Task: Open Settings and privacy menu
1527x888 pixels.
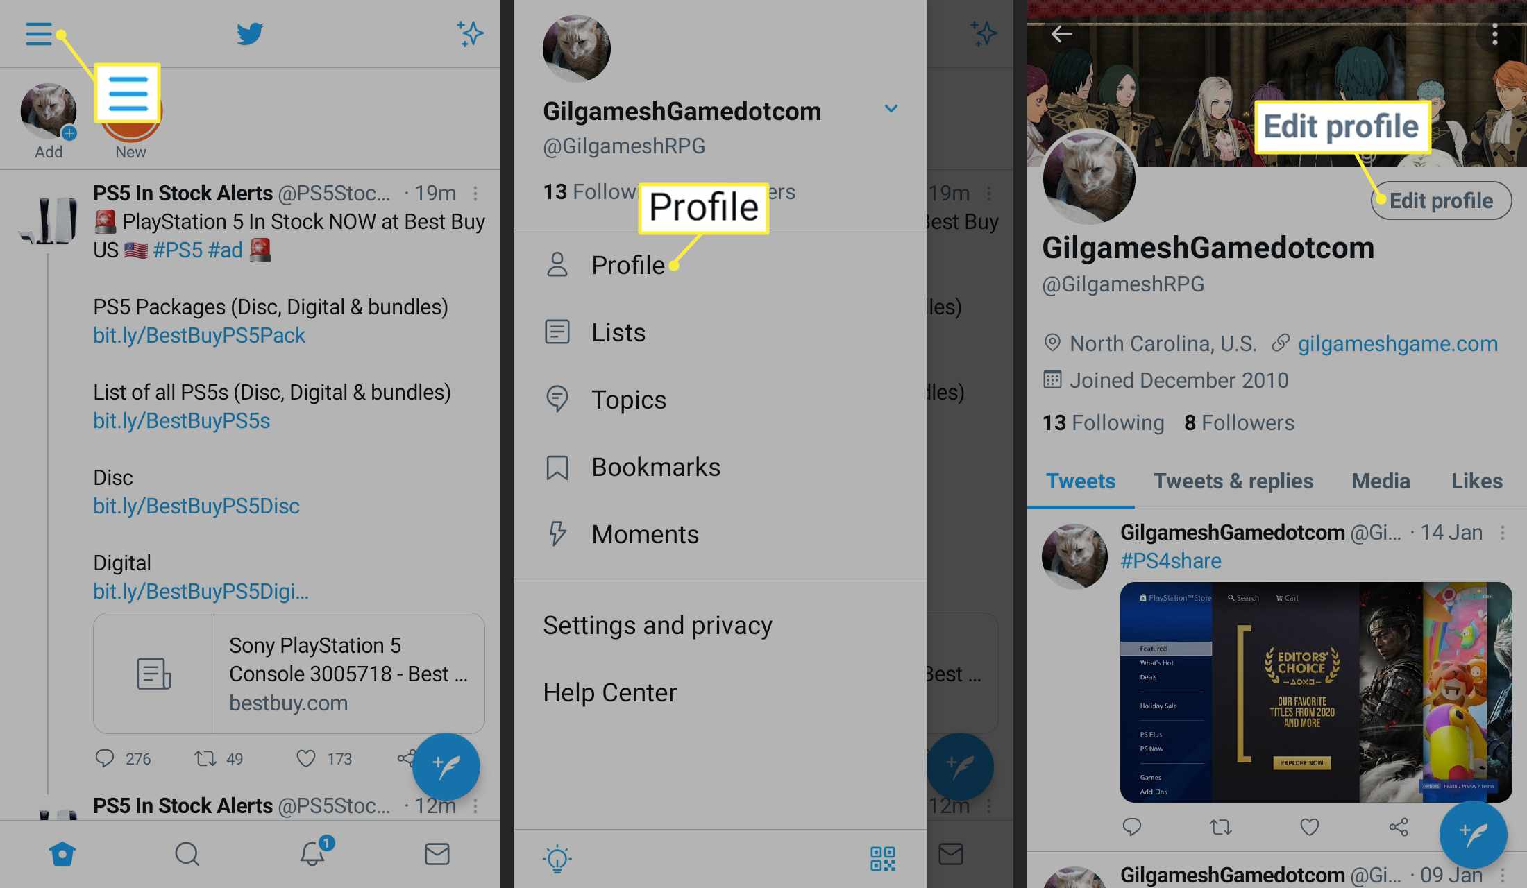Action: (658, 624)
